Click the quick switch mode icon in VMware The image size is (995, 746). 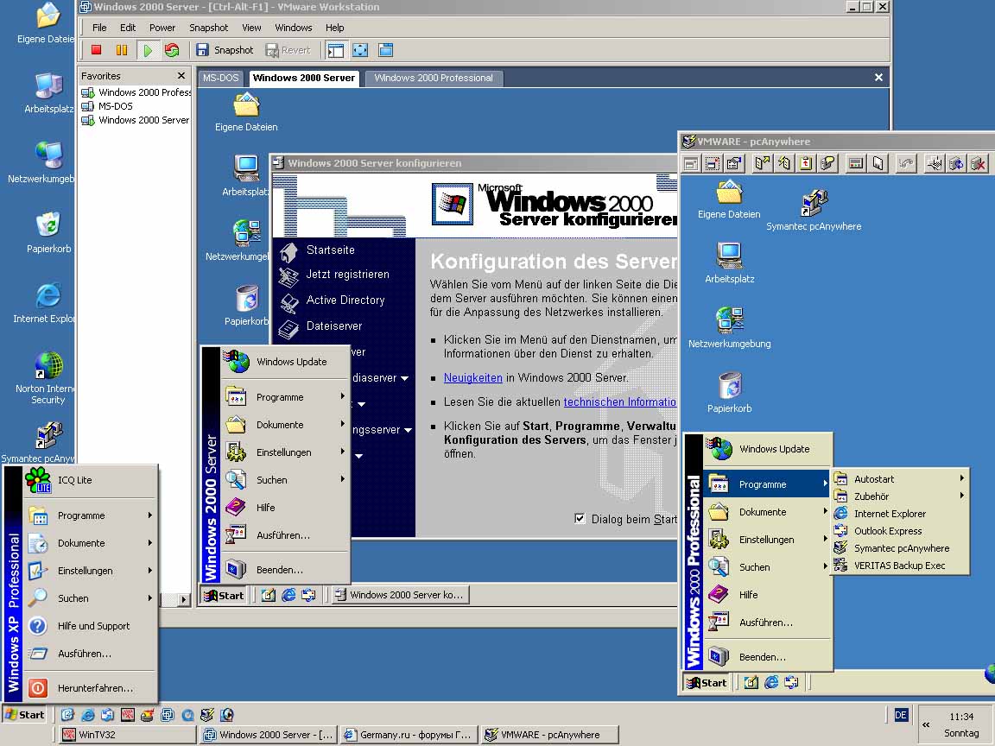[385, 50]
